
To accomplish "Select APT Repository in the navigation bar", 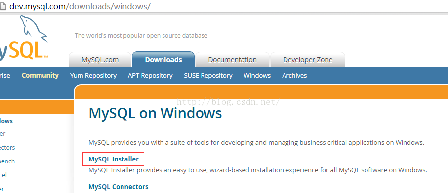I will (150, 76).
